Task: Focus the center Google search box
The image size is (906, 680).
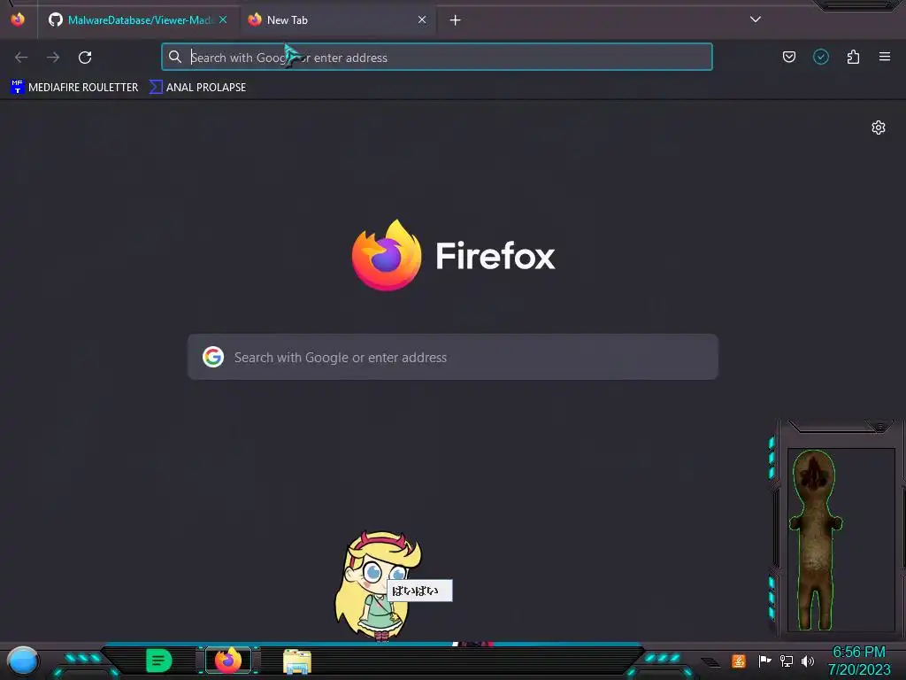Action: 453,358
